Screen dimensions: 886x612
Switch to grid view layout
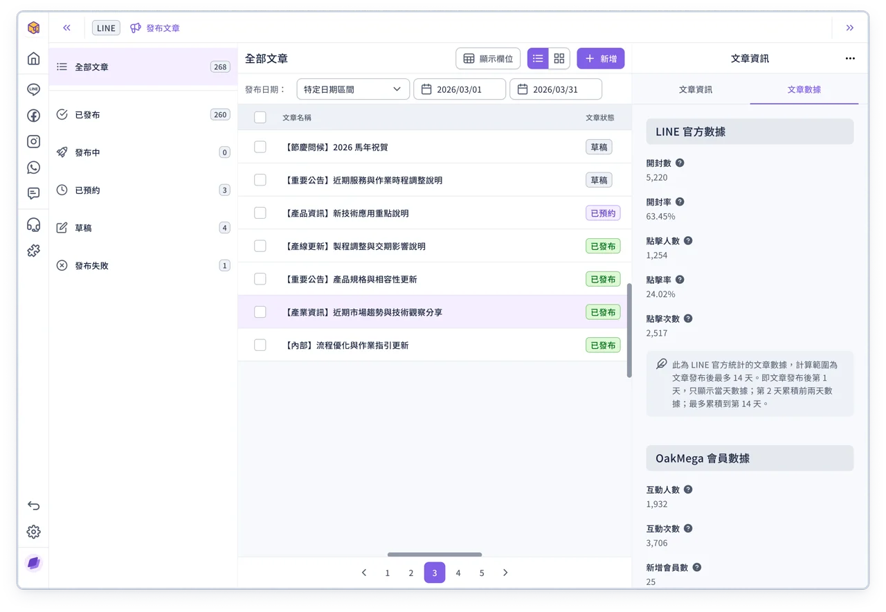pos(559,59)
